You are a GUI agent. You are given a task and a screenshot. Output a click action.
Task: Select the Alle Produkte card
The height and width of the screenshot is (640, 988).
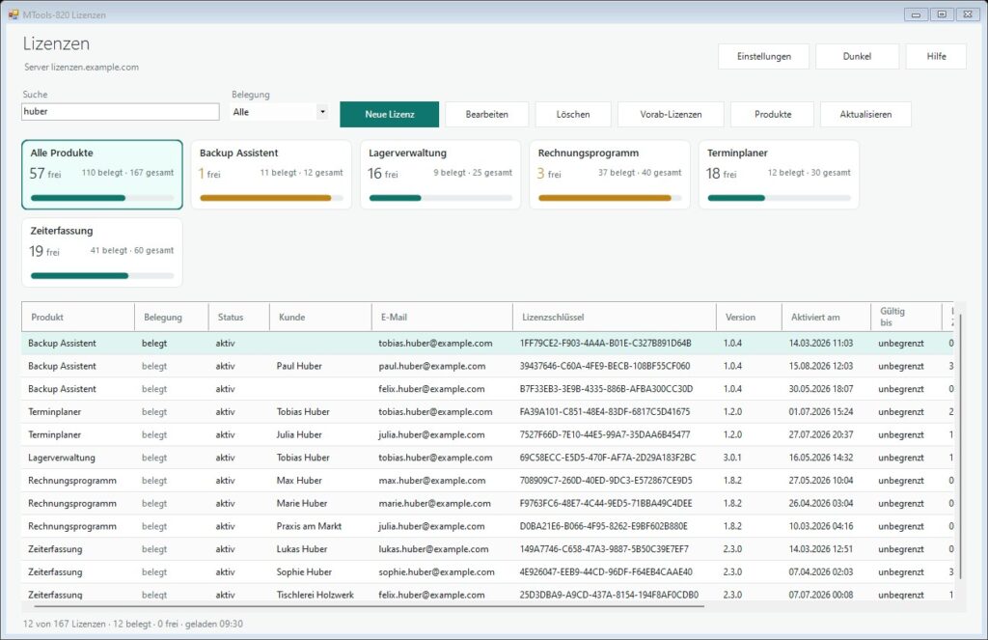coord(102,175)
